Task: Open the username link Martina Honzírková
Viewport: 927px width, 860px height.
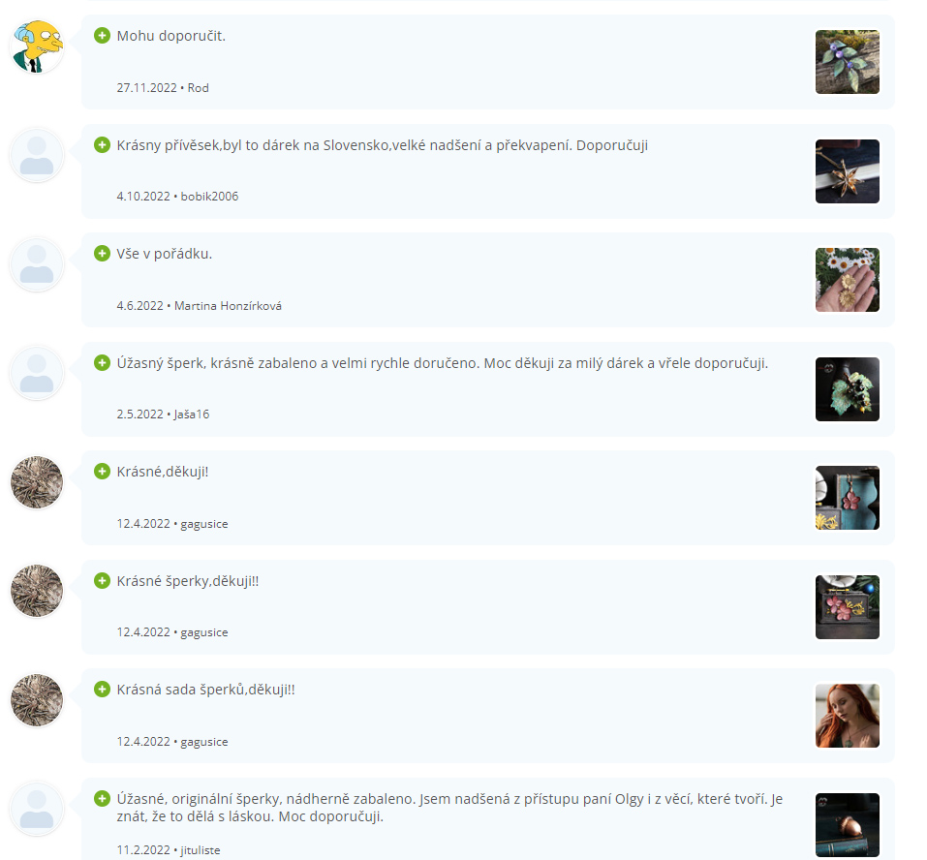Action: click(228, 306)
